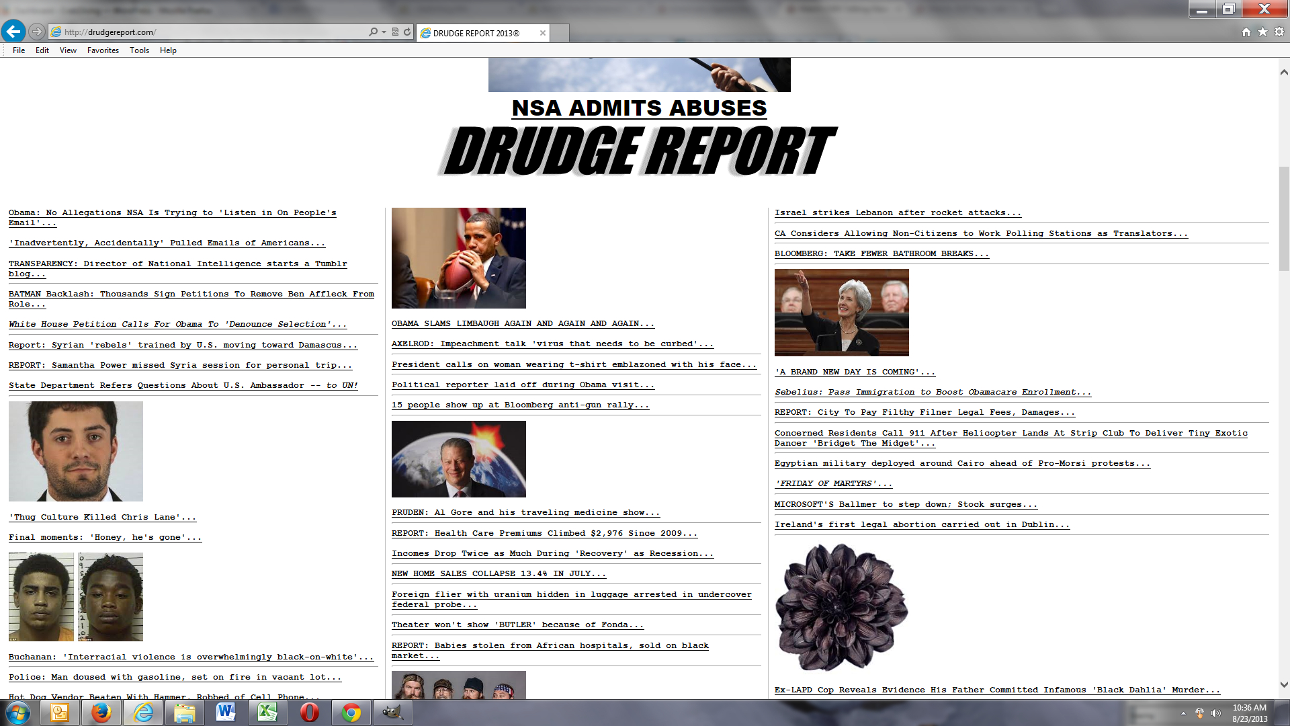Click the taskbar clock showing 10:36 AM
1290x726 pixels.
click(x=1250, y=713)
